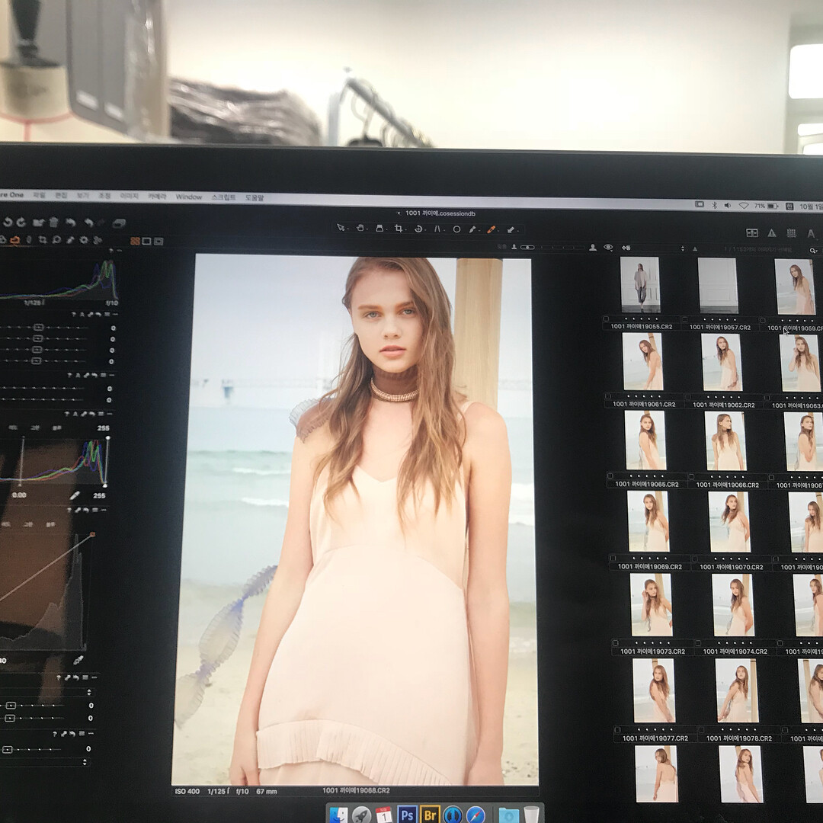Open Photoshop from the Dock
This screenshot has height=823, width=823.
(407, 814)
